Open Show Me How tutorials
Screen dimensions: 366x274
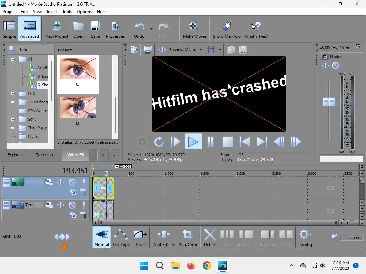227,29
